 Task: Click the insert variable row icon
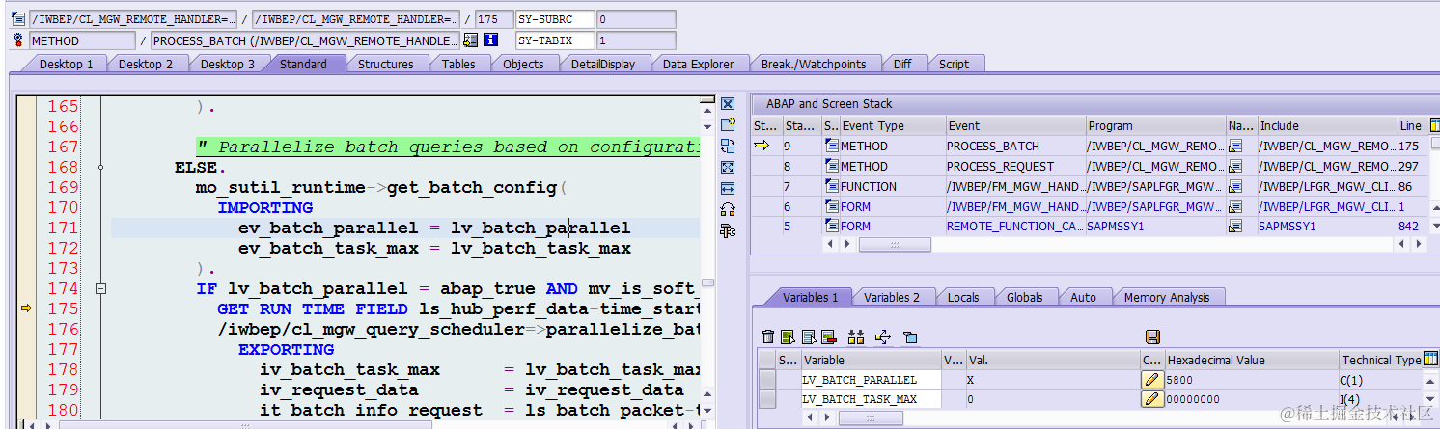788,336
